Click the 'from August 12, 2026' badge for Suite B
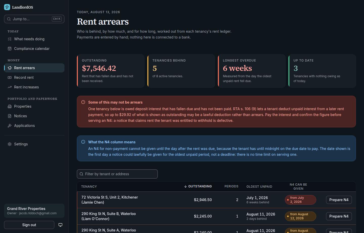 [x=301, y=216]
